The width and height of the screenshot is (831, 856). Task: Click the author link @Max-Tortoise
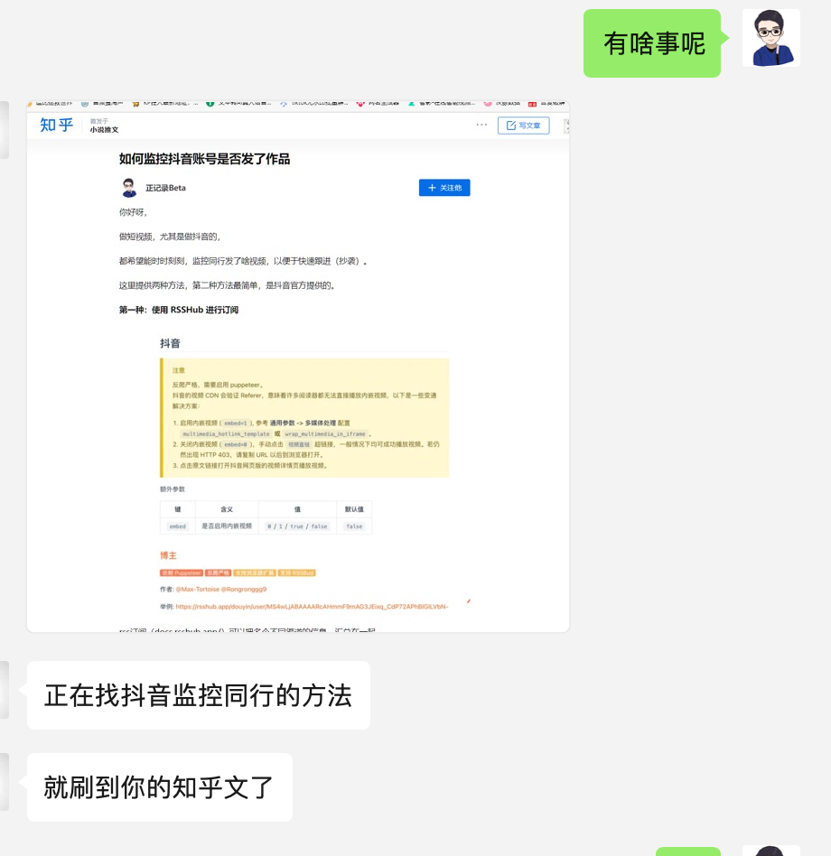197,590
